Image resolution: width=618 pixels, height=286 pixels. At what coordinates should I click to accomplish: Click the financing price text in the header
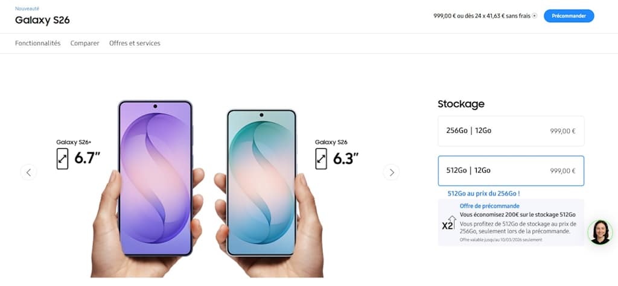point(482,16)
